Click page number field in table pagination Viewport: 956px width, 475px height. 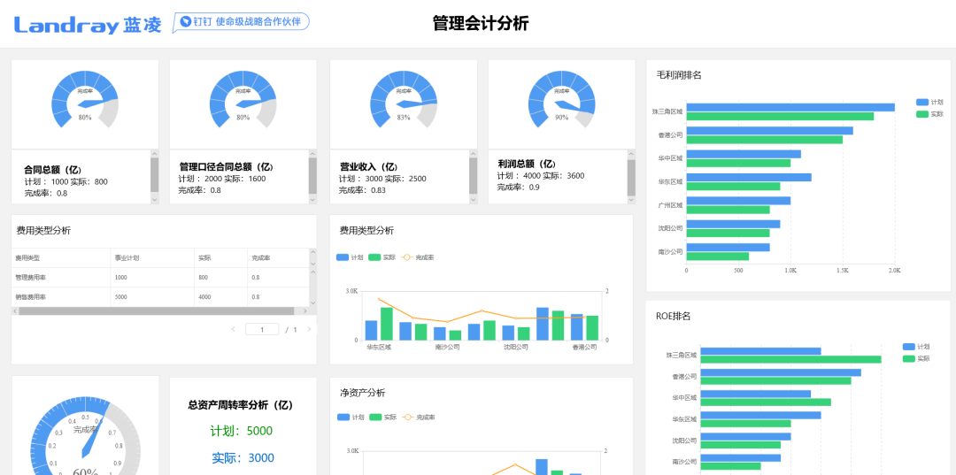tap(262, 329)
